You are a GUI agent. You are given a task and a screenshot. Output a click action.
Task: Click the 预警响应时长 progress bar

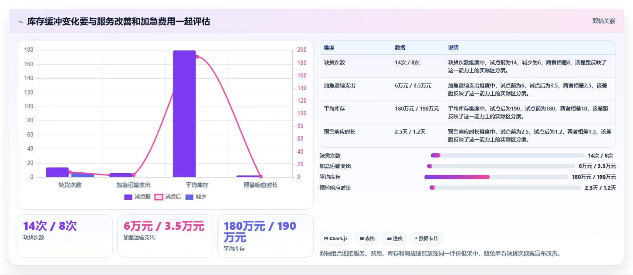(x=505, y=188)
